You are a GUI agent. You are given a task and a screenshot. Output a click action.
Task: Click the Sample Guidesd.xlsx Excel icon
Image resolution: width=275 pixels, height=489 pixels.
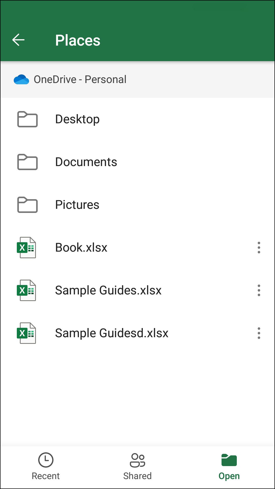[x=26, y=333]
